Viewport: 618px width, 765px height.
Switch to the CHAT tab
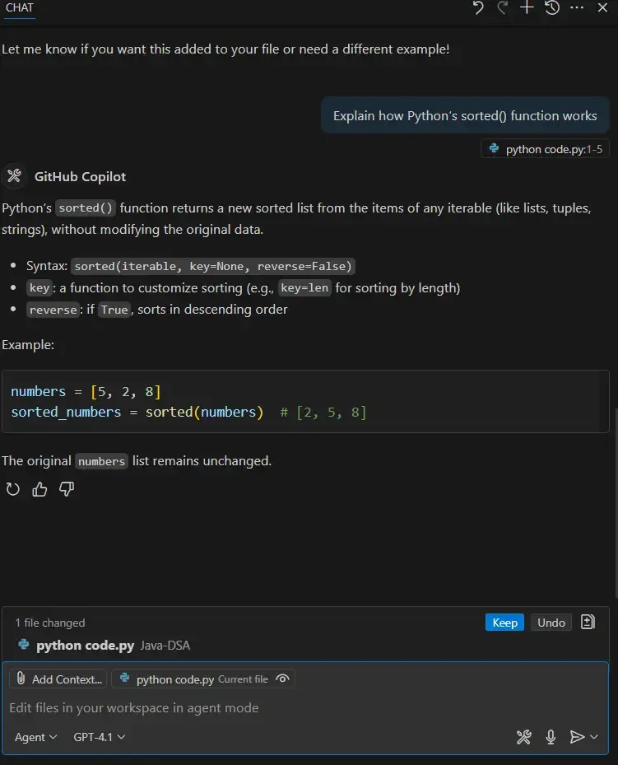20,7
